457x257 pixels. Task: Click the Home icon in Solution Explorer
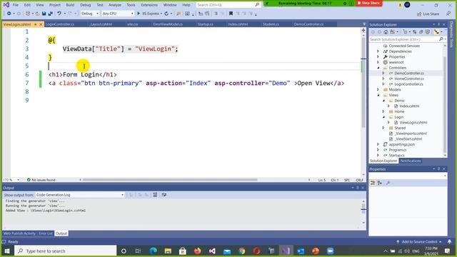(386, 31)
